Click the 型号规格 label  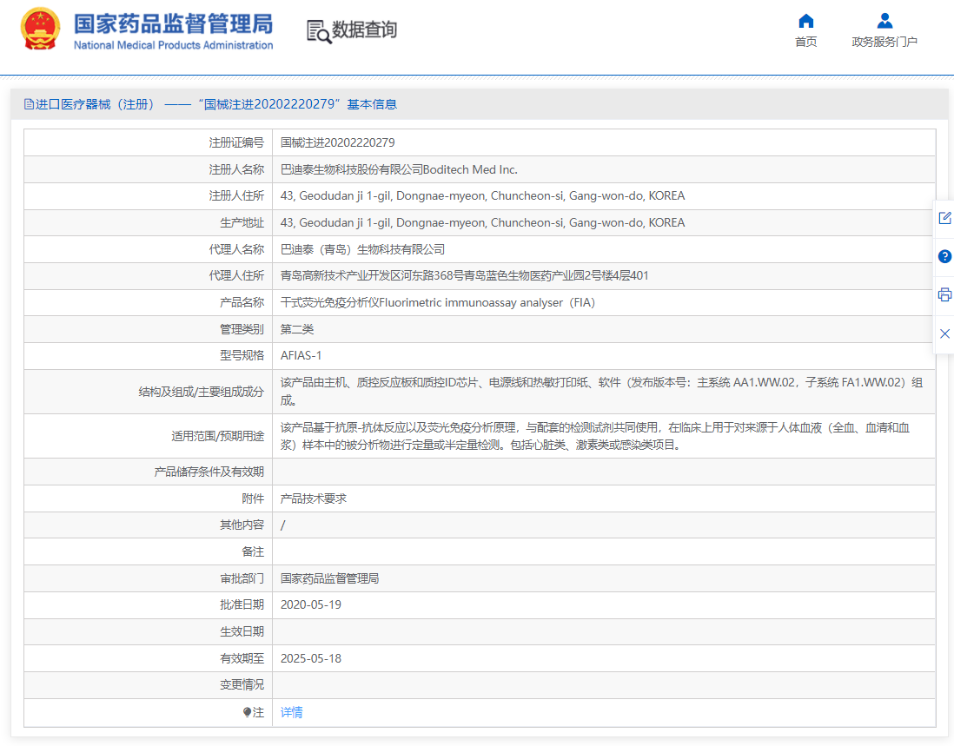[242, 355]
